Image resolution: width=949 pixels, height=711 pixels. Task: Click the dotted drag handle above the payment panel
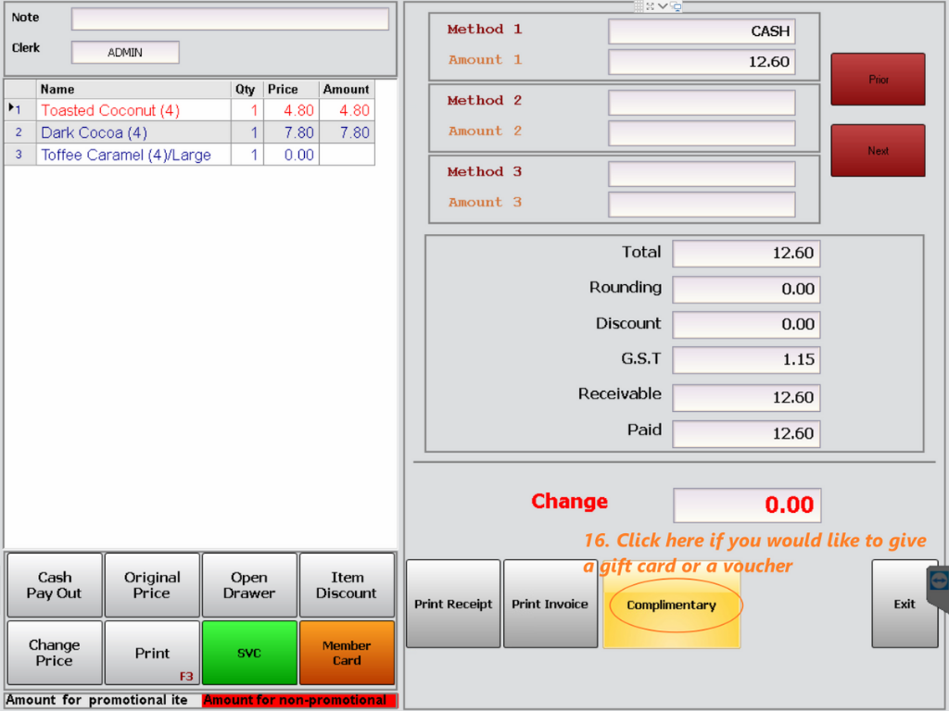638,6
